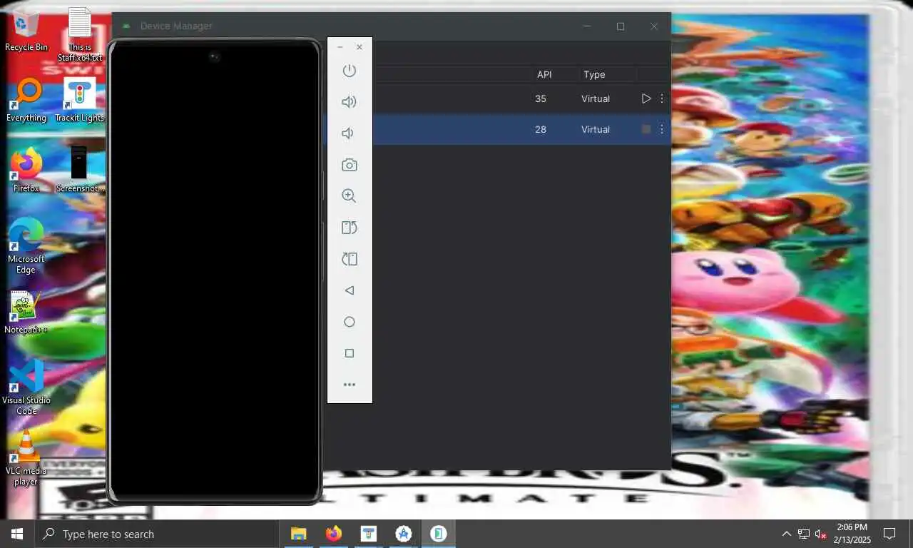Select the API 35 value cell
This screenshot has height=548, width=913.
(x=541, y=98)
